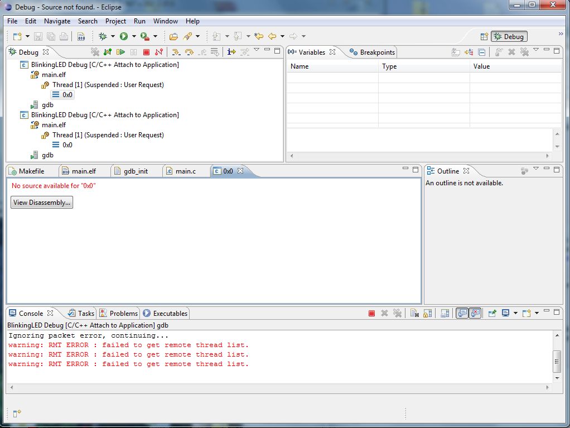This screenshot has height=428, width=570.
Task: Open the folder Open Element icon
Action: coord(174,36)
